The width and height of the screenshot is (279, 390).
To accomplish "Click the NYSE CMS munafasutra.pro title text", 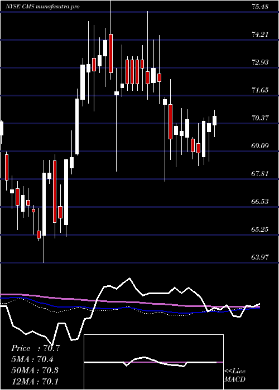I will [42, 7].
